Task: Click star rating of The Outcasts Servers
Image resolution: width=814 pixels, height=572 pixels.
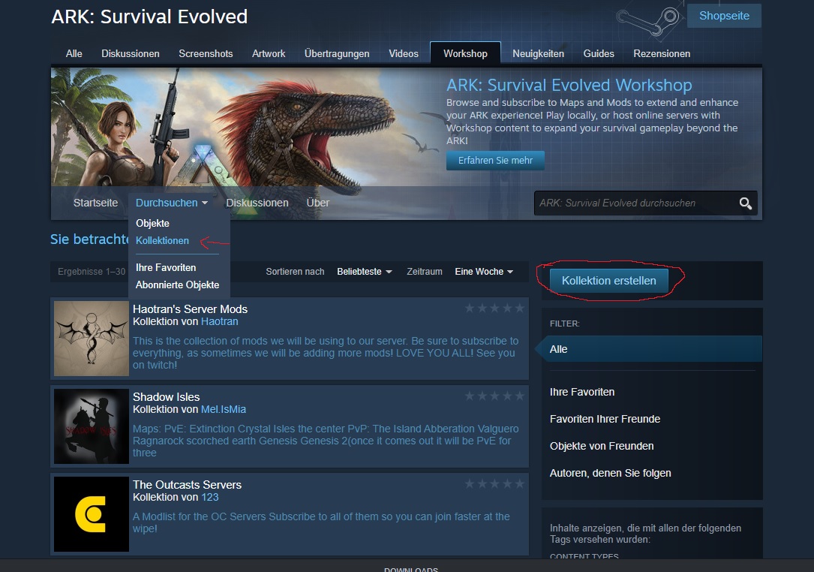Action: click(x=494, y=483)
